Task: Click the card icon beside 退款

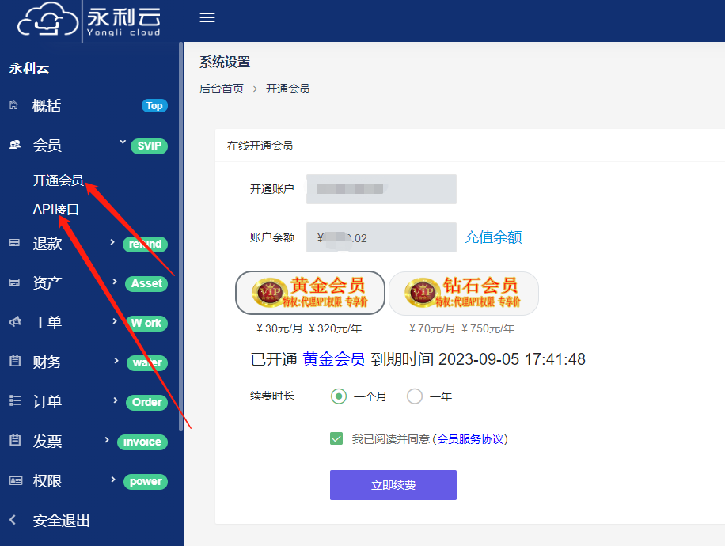Action: pos(14,244)
